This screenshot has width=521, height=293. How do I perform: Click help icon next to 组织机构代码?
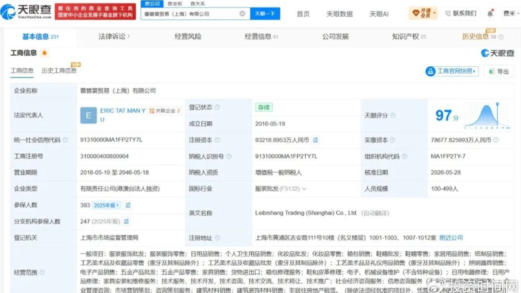pyautogui.click(x=404, y=156)
